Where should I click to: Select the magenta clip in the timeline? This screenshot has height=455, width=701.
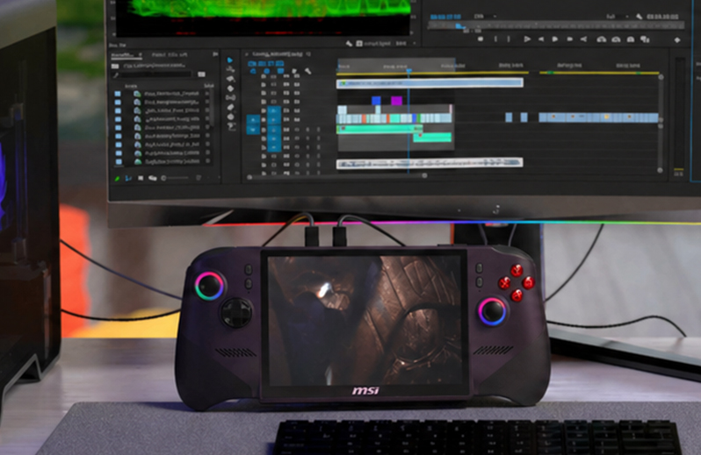pos(396,101)
